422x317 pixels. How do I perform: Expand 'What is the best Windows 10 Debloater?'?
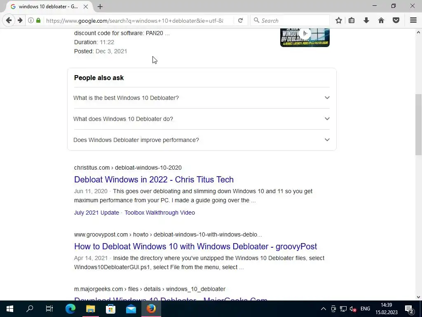[202, 98]
